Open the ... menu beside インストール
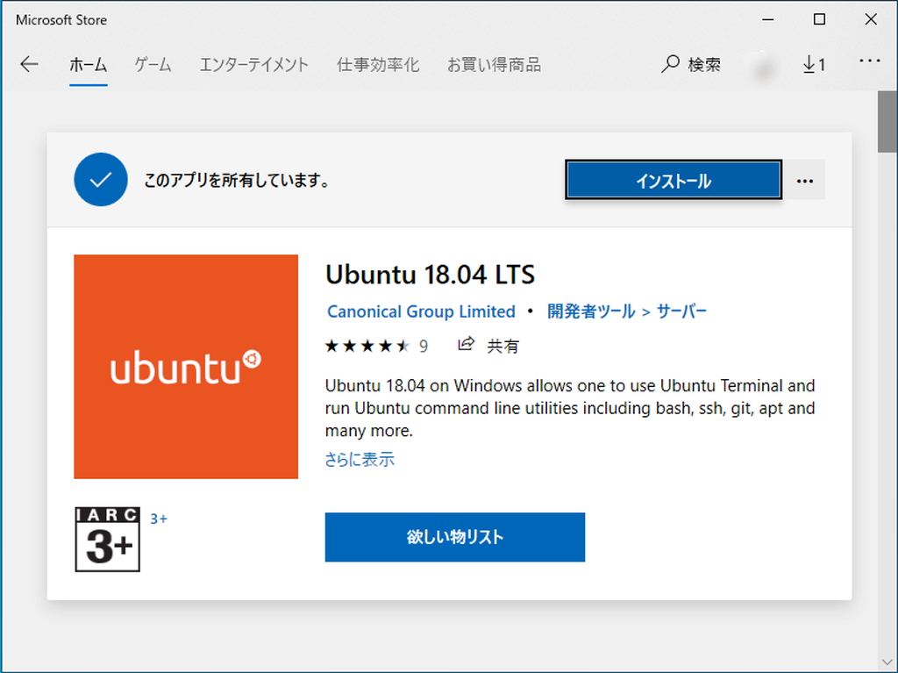This screenshot has height=673, width=898. (x=804, y=179)
